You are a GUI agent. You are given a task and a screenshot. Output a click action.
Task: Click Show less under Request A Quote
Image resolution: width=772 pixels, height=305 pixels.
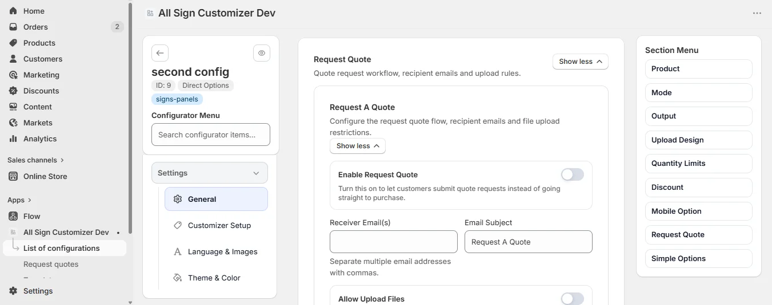click(x=358, y=146)
